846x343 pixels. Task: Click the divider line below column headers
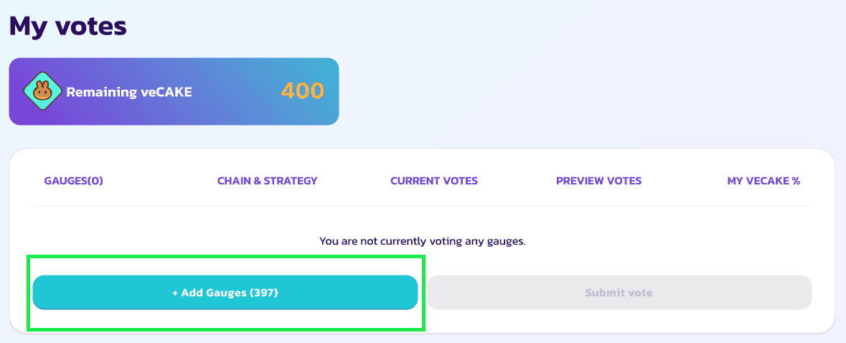[423, 207]
